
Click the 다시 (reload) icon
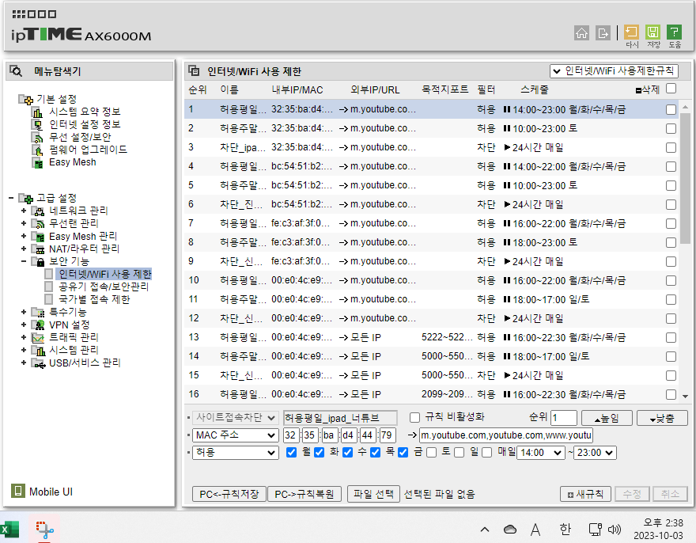[631, 32]
